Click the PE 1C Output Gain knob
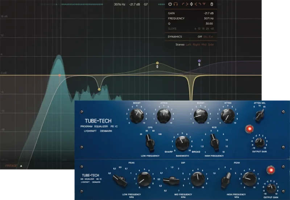Screen dimensions: 290x200 [x=260, y=143]
